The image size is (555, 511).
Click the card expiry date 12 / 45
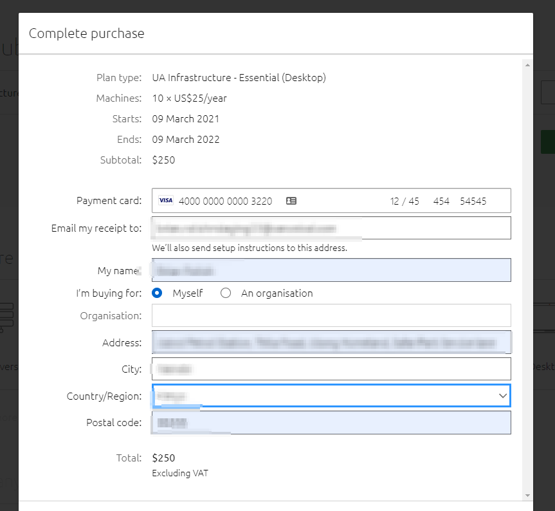coord(405,201)
